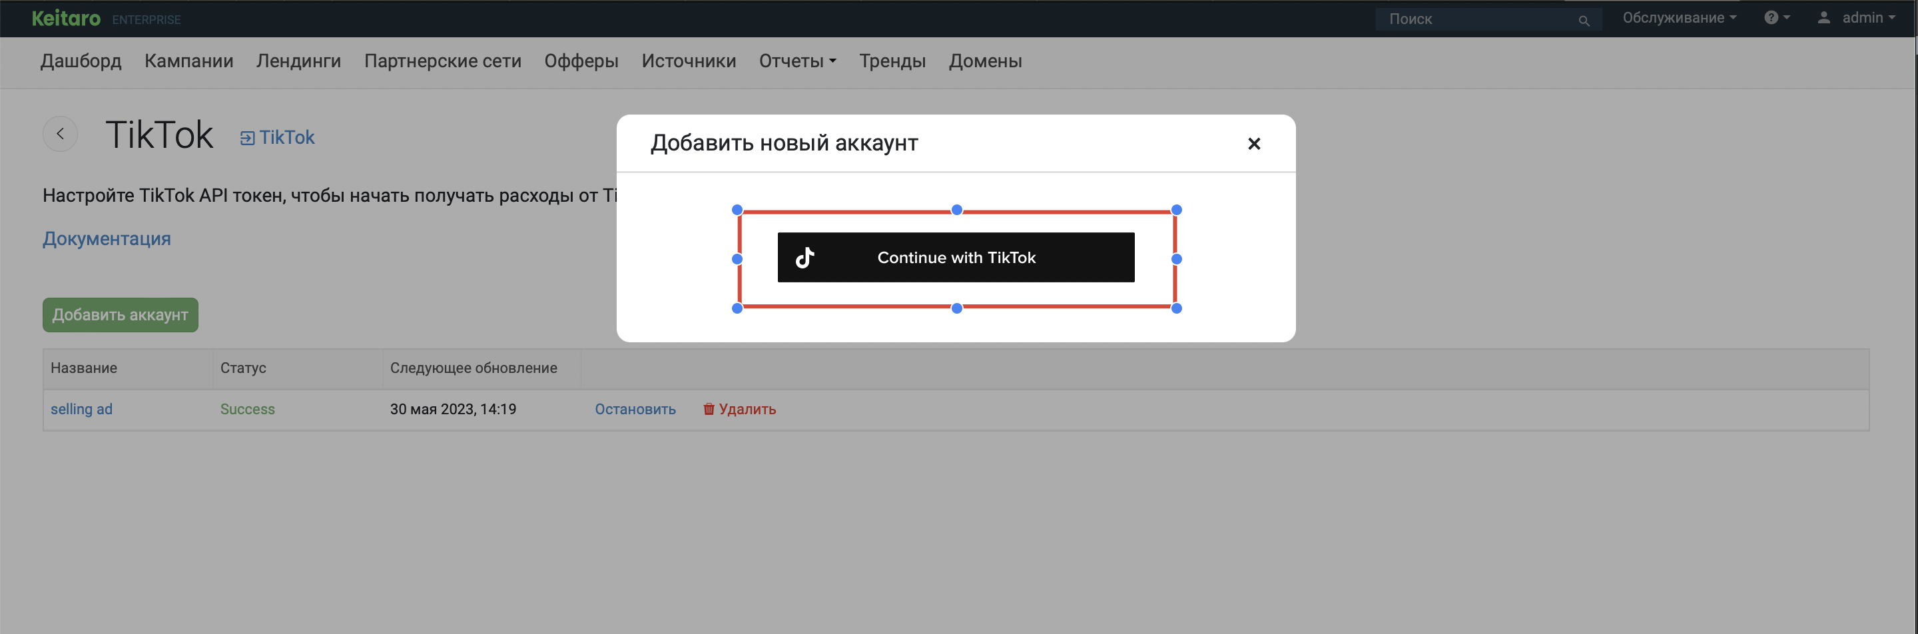Open the Документация link
Viewport: 1918px width, 634px height.
(x=107, y=239)
